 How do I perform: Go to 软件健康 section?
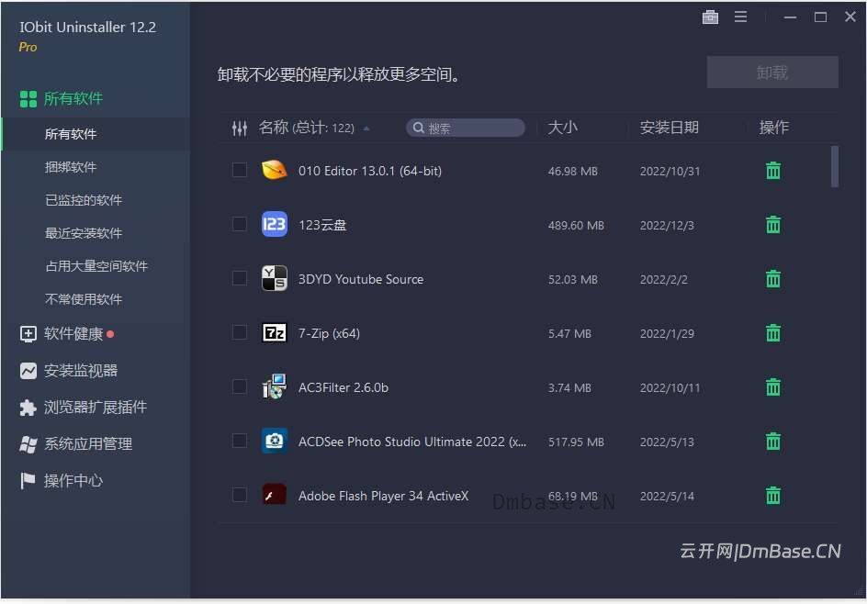point(66,334)
